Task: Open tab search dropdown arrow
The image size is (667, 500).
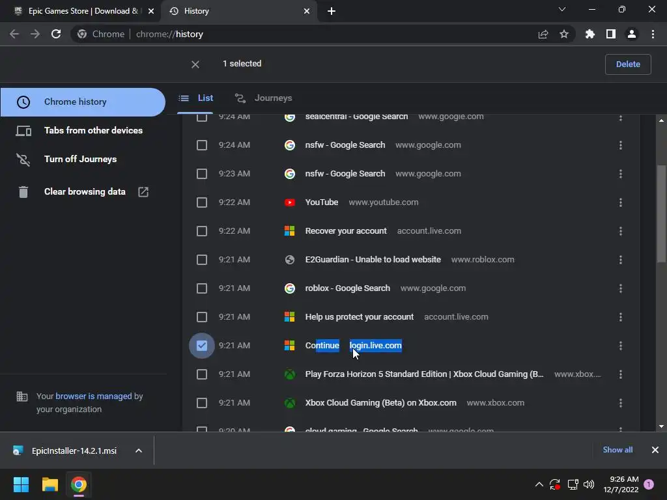Action: point(562,9)
